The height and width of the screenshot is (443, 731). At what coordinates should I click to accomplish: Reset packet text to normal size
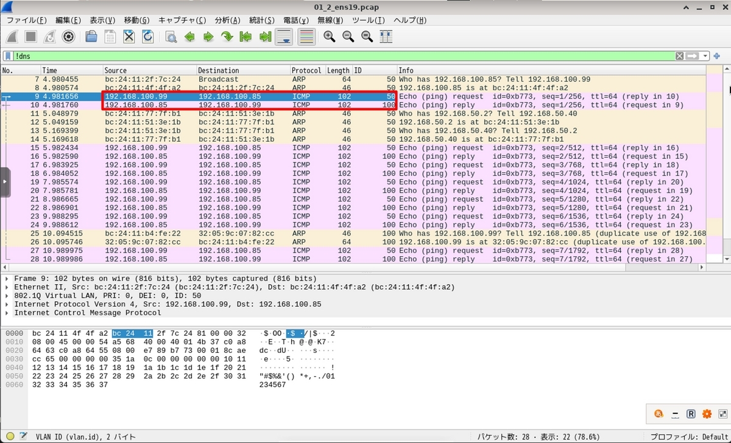pos(367,37)
